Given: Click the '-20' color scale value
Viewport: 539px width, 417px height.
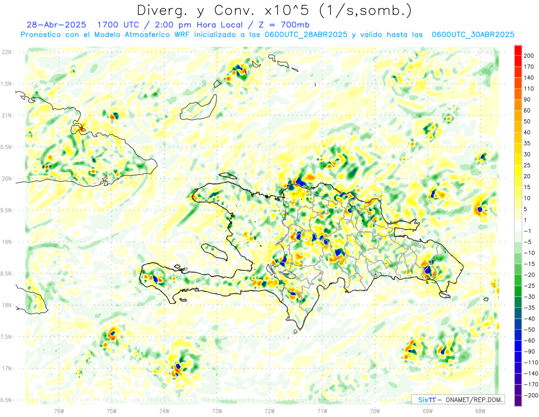Looking at the screenshot, I should click(x=530, y=275).
